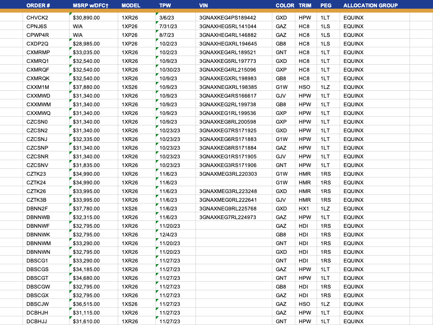
Task: Click the TRIM column header
Action: (305, 6)
